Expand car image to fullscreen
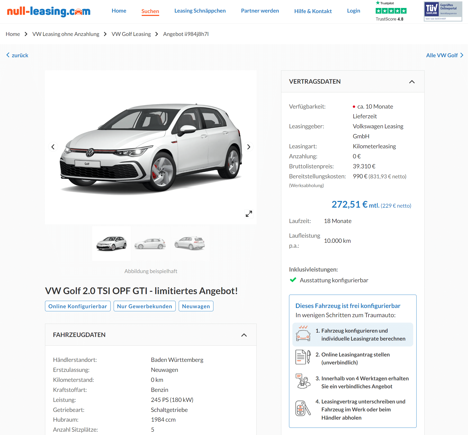This screenshot has height=435, width=468. point(249,214)
